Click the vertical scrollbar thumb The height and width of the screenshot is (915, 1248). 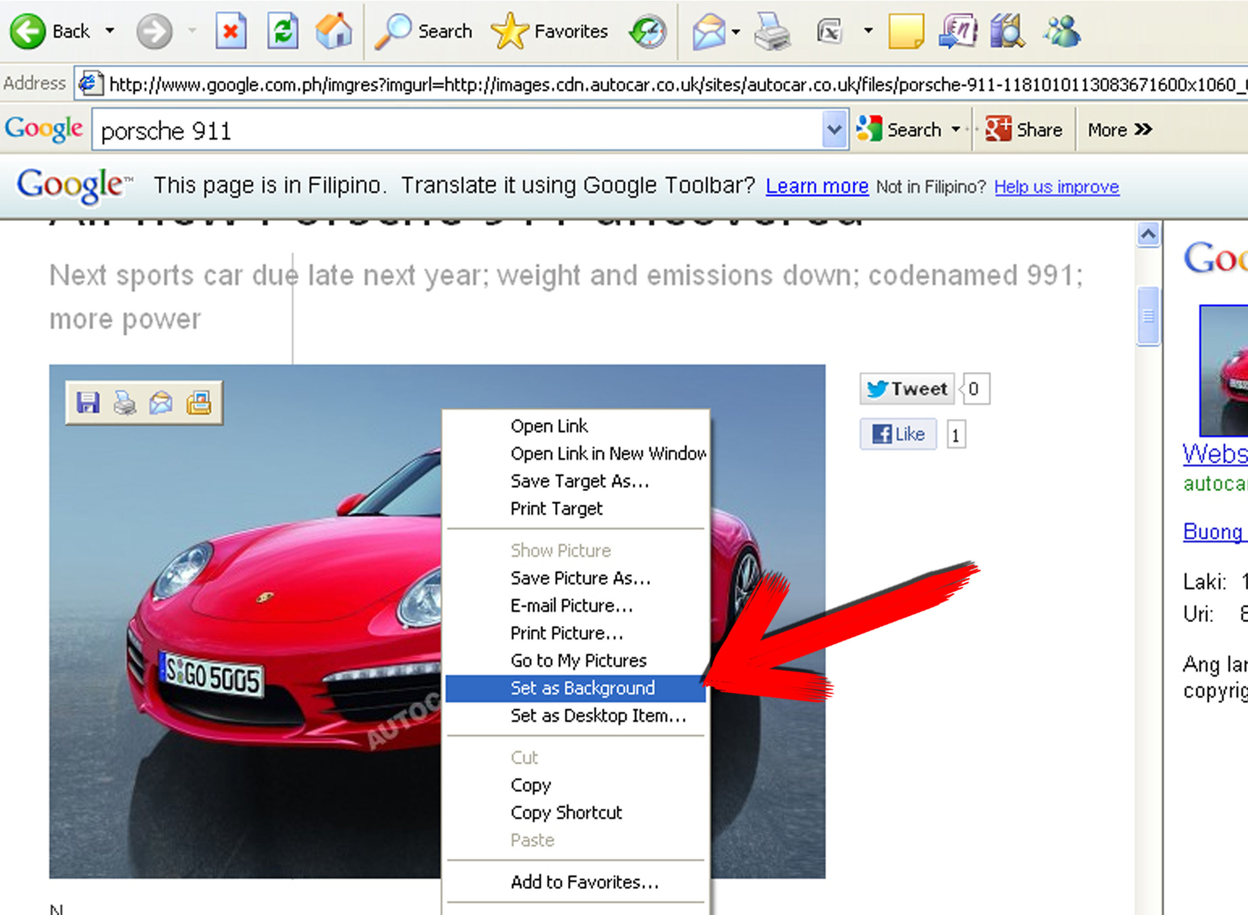click(1148, 317)
